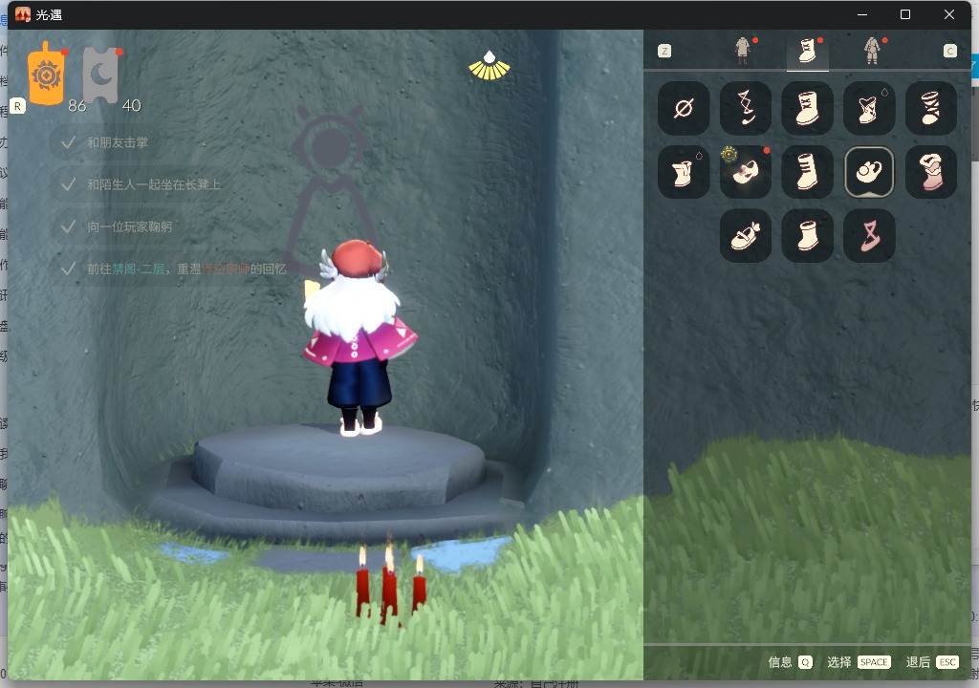Screen dimensions: 979x688
Task: Select the highlighted clog with round holes
Action: [869, 172]
